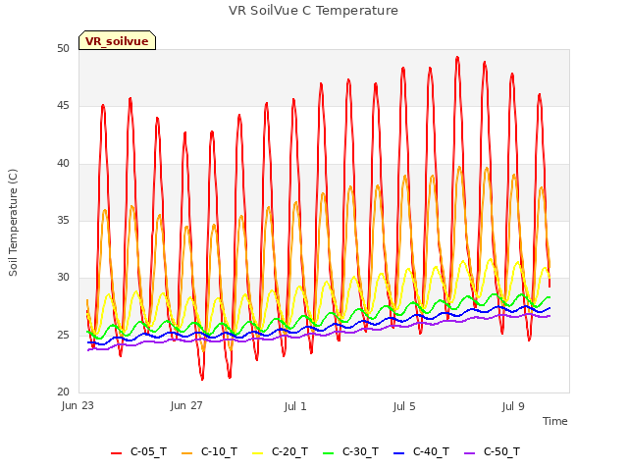The width and height of the screenshot is (628, 471).
Task: Toggle the C-05_T series label
Action: [148, 451]
